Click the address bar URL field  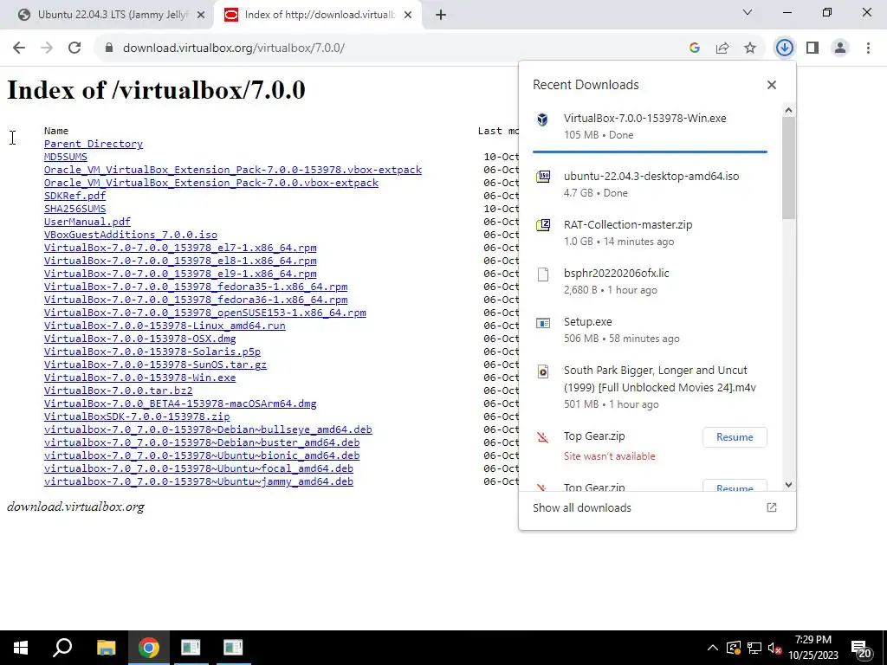(x=396, y=48)
